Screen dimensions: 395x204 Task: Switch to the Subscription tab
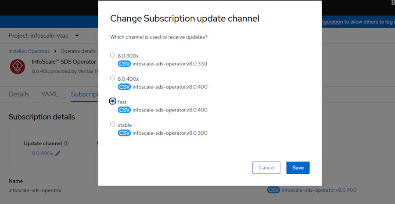pyautogui.click(x=84, y=94)
